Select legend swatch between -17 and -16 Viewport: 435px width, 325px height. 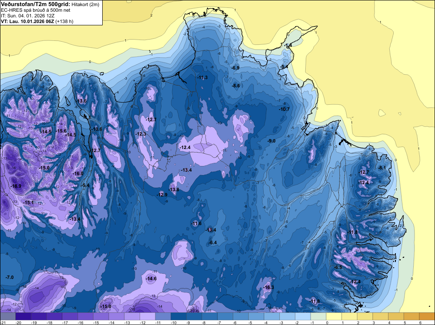pyautogui.click(x=70, y=316)
